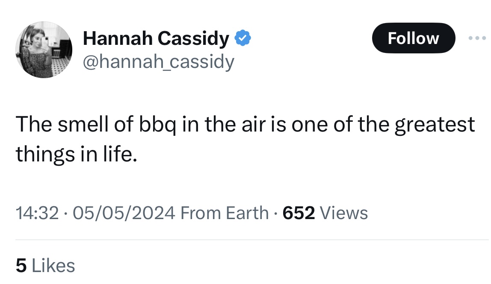
Task: Click the 'From Earth' location label
Action: point(225,213)
